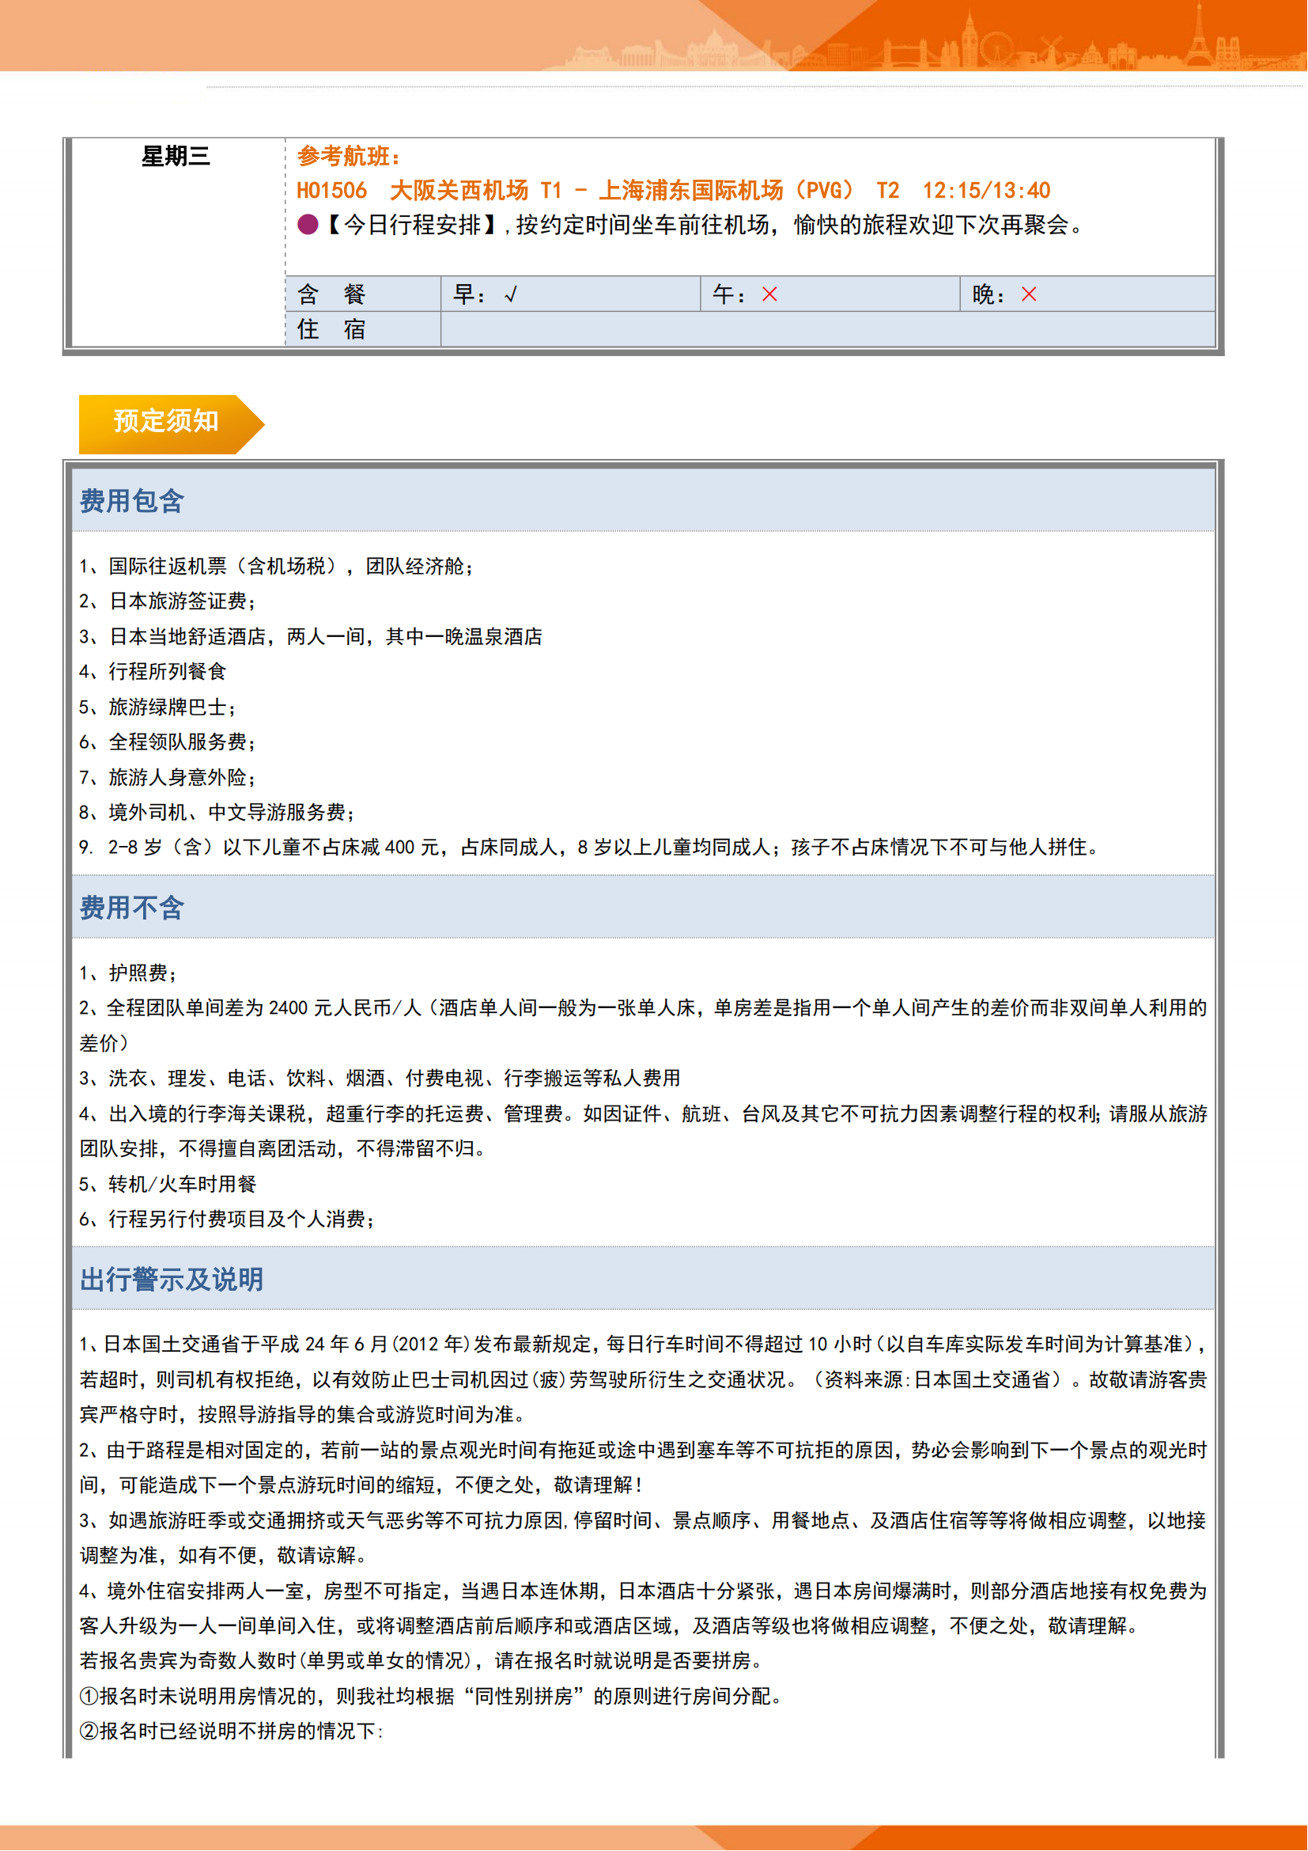This screenshot has height=1851, width=1308.
Task: Click the breakfast check mark after 早
Action: click(511, 295)
